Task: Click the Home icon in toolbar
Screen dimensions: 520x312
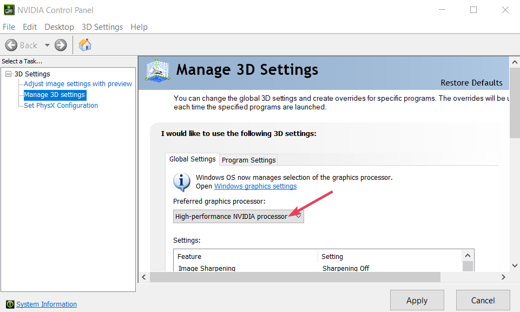Action: [x=85, y=45]
